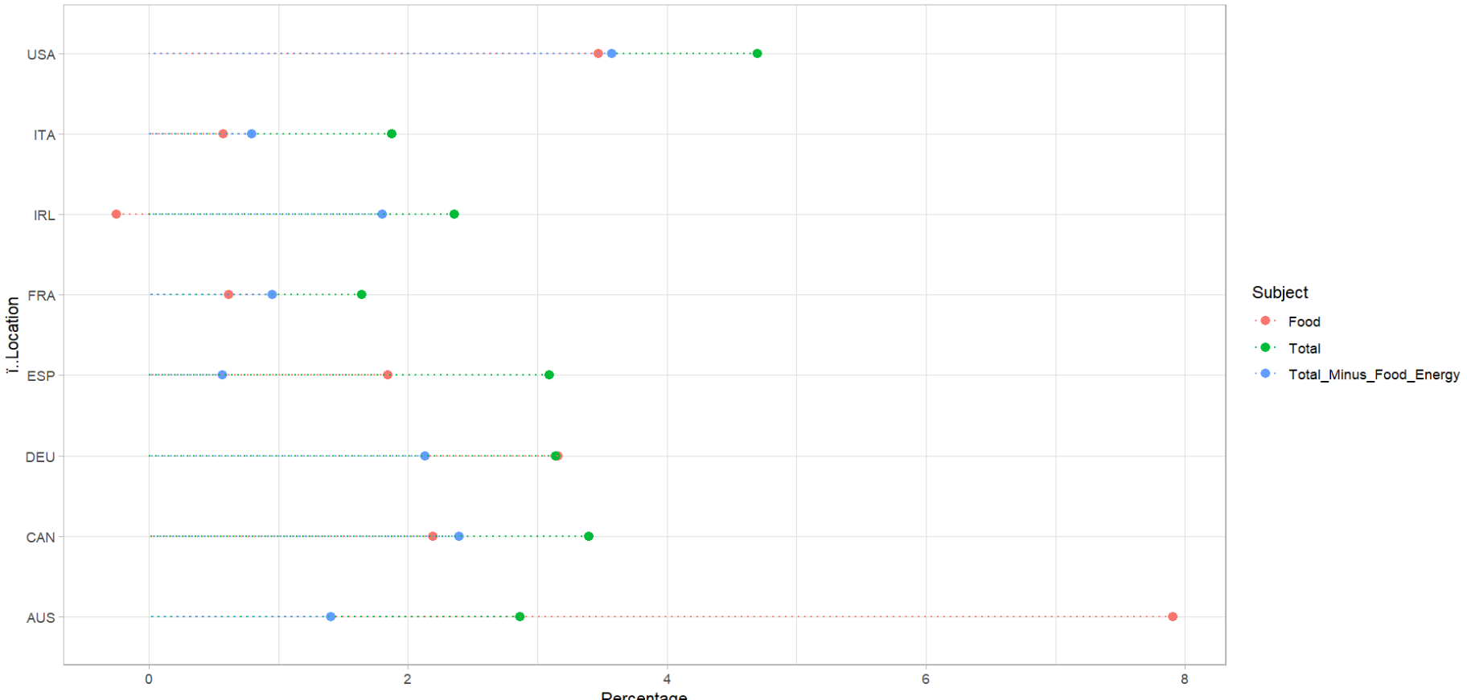Select the green Total point for FRA
This screenshot has height=700, width=1467.
(361, 295)
